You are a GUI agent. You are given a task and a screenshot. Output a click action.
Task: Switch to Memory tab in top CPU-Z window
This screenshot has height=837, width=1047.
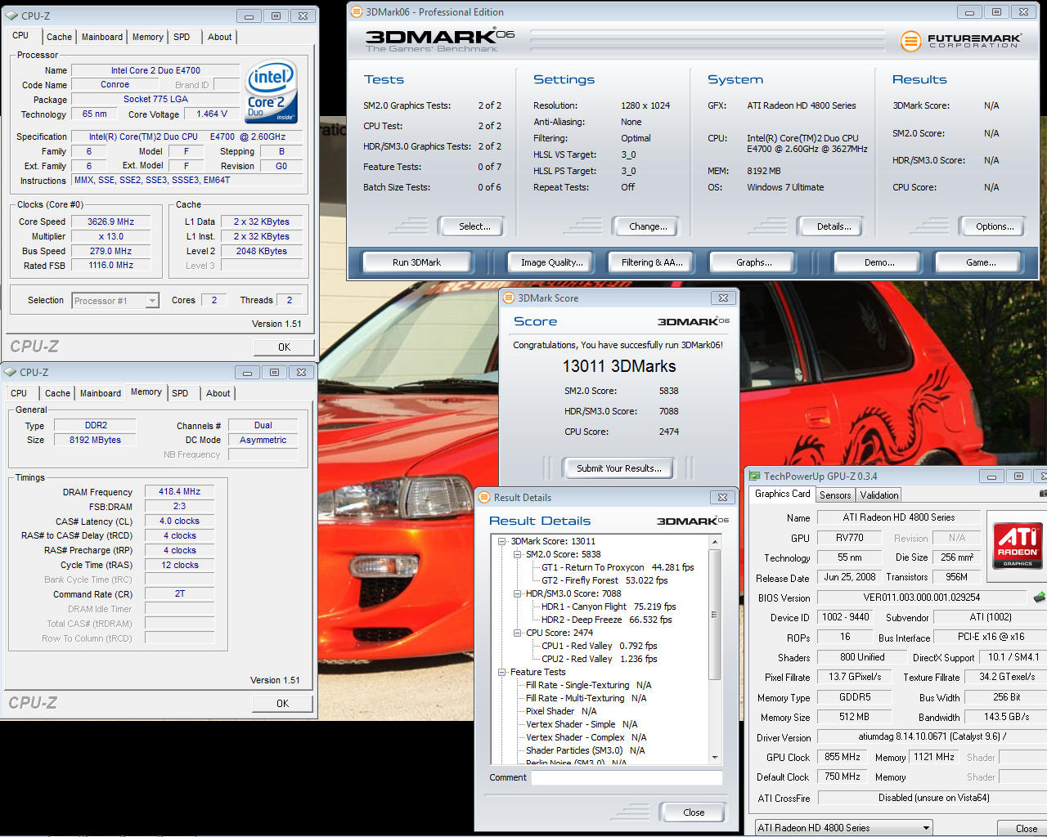148,37
